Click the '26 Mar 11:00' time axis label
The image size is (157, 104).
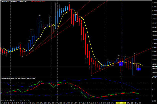click(x=130, y=103)
